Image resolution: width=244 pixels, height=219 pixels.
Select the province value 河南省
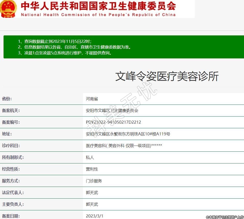pyautogui.click(x=92, y=99)
